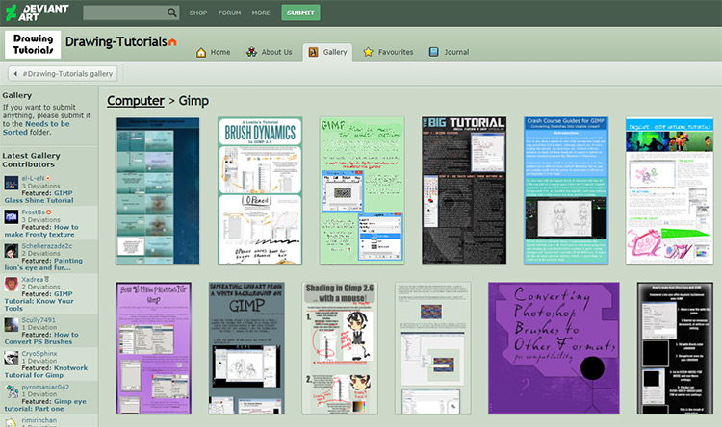Click the Drawing Tutorials group avatar
The image size is (722, 427).
tap(33, 44)
